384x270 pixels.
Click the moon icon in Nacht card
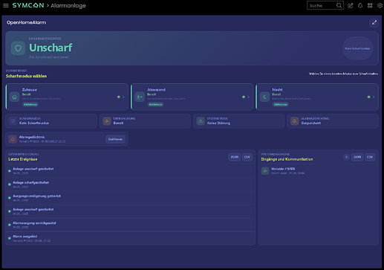[x=264, y=97]
